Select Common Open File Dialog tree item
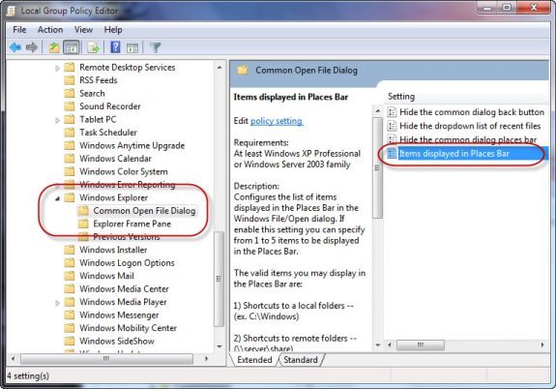556x389 pixels. coord(144,211)
